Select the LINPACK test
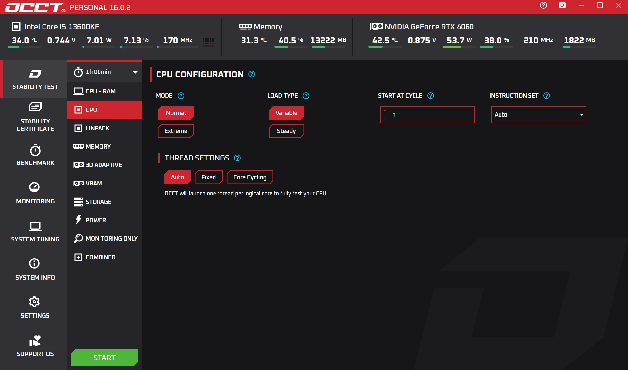Viewport: 628px width, 370px height. 98,128
